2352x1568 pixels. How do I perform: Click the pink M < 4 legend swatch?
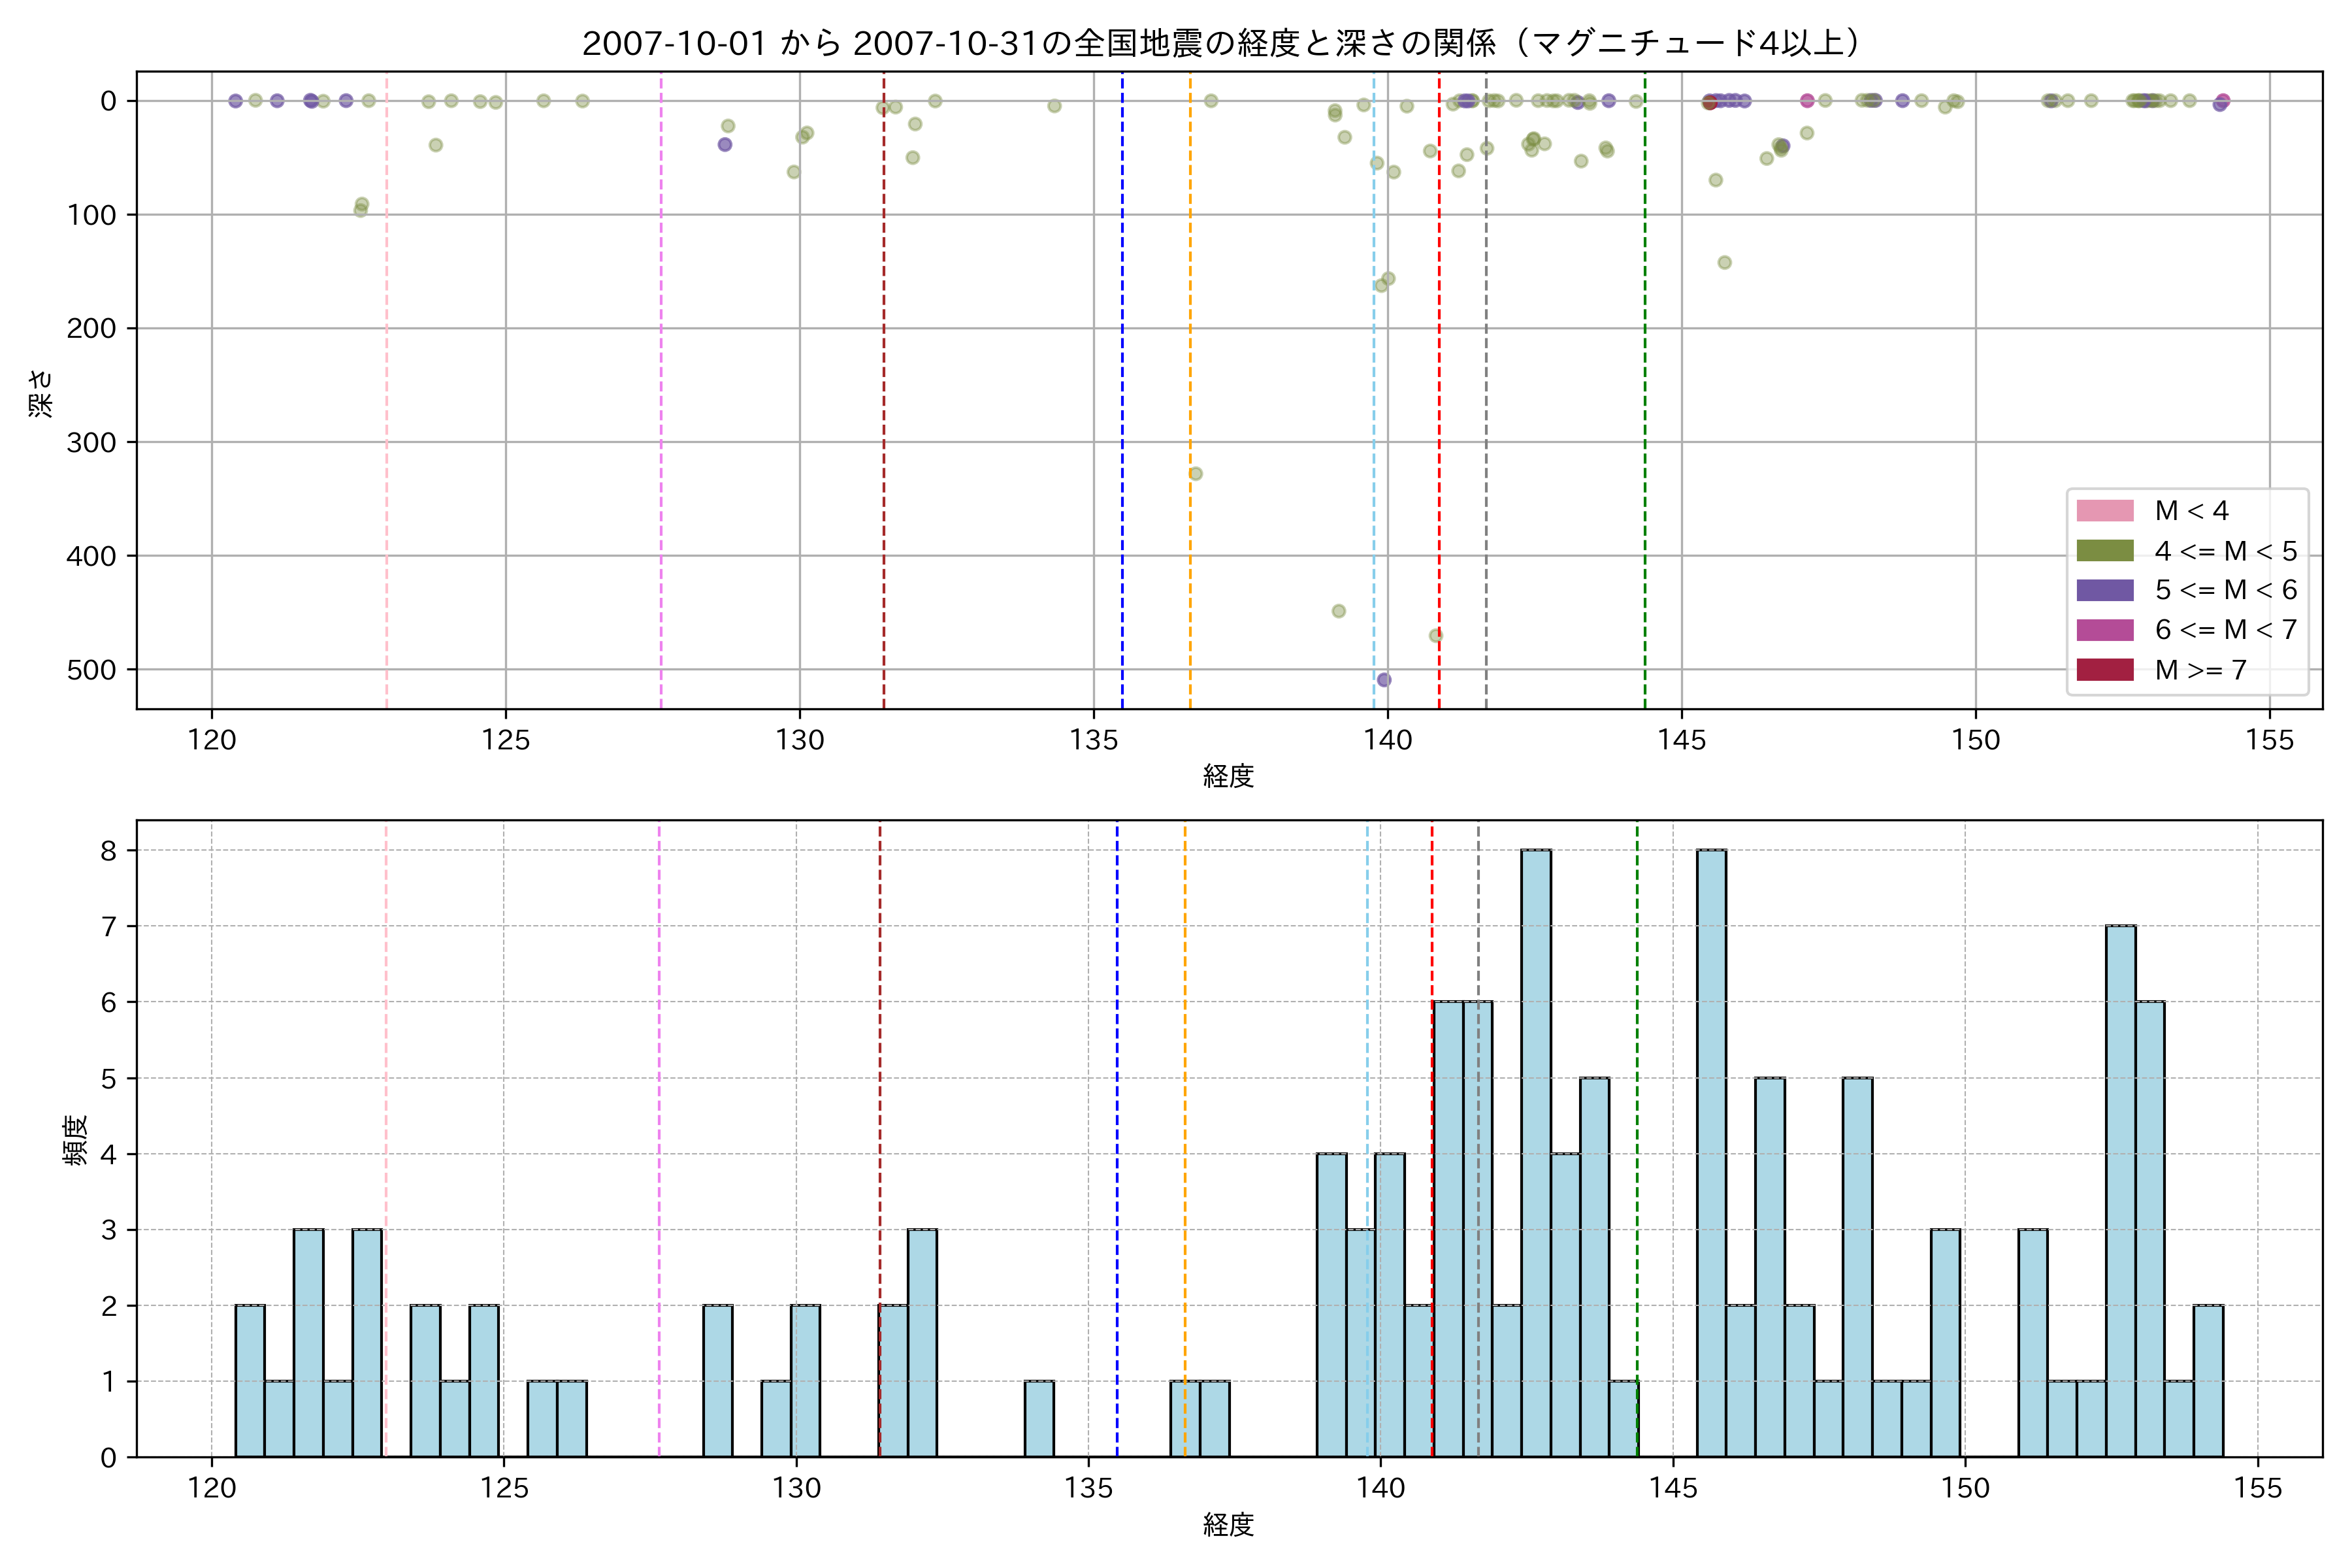pyautogui.click(x=2104, y=511)
